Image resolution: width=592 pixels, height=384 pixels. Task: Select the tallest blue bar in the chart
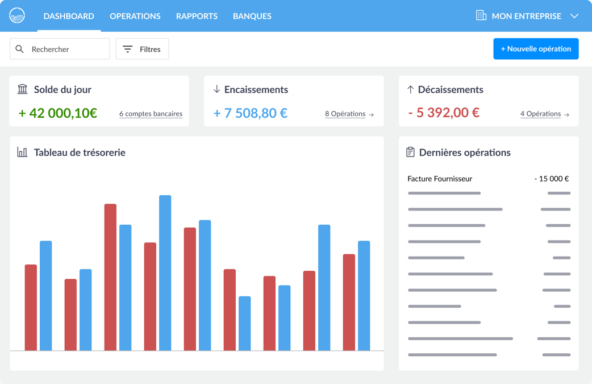[165, 273]
